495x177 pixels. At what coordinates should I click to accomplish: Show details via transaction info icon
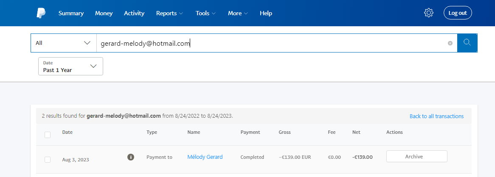tap(131, 157)
